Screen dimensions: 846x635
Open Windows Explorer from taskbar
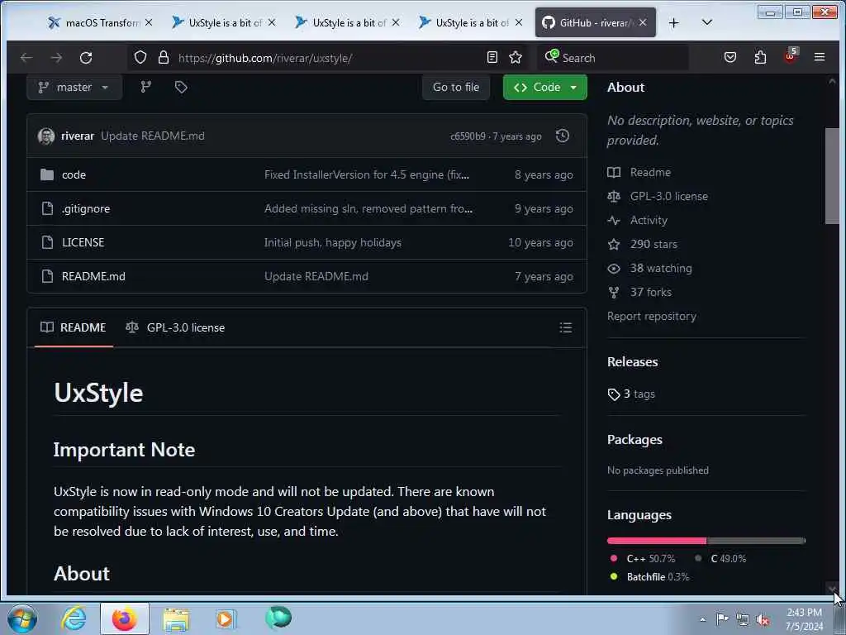click(x=176, y=618)
